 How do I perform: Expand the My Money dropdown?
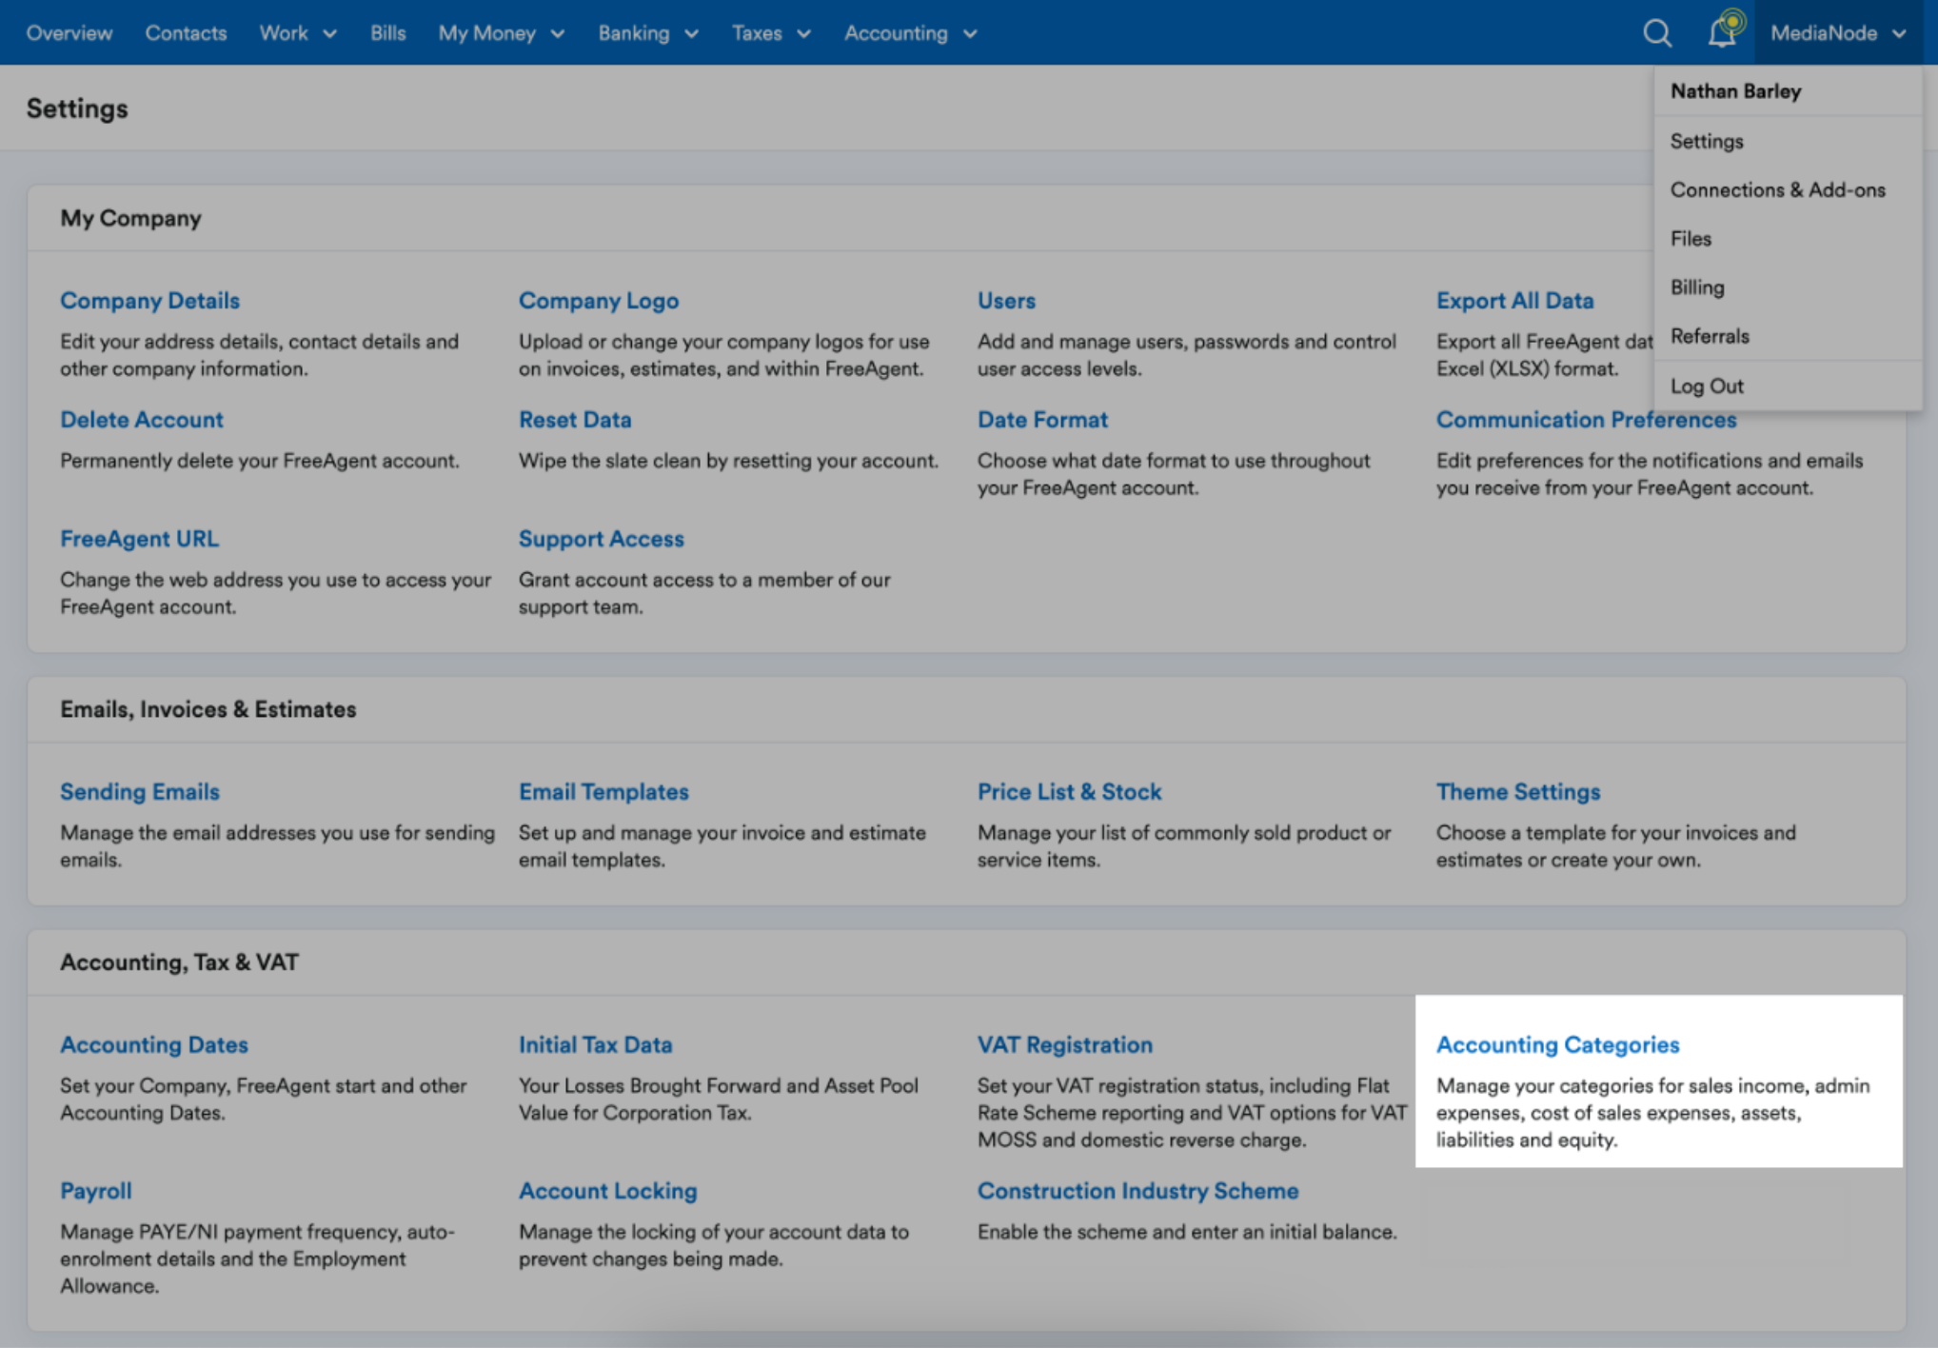pos(501,32)
